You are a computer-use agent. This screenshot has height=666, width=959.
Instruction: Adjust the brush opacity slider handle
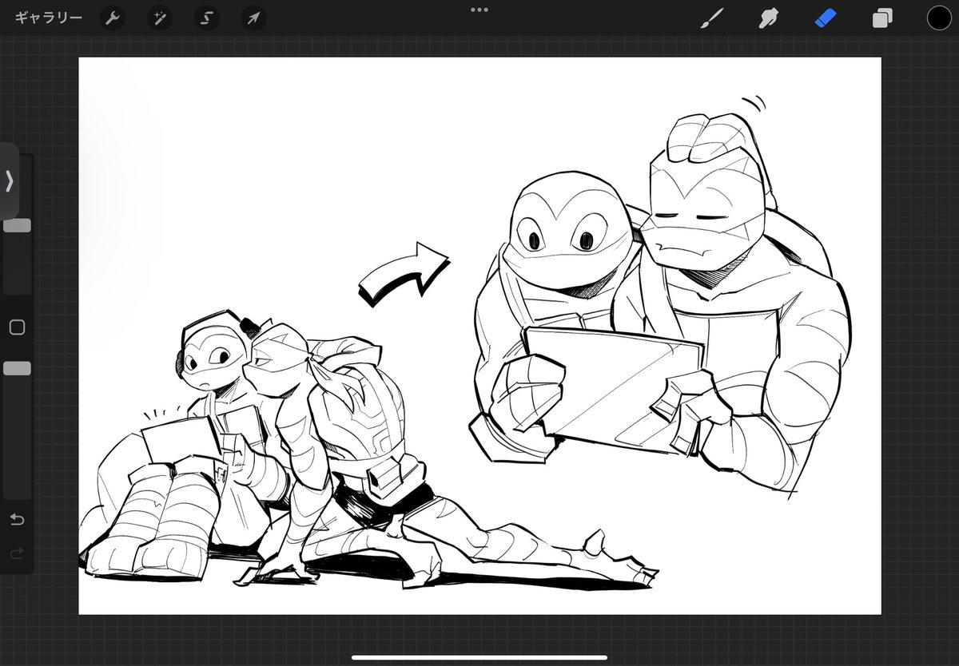(x=17, y=368)
